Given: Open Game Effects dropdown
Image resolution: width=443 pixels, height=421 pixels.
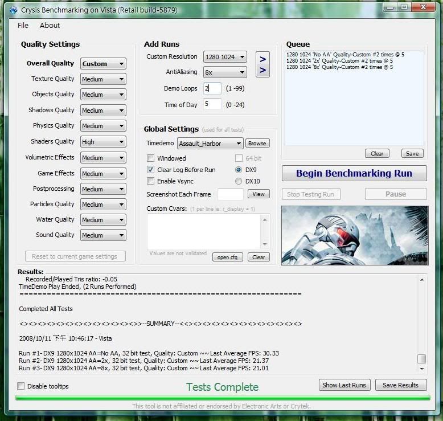Looking at the screenshot, I should (x=103, y=174).
